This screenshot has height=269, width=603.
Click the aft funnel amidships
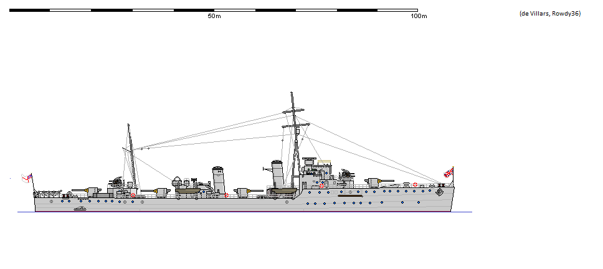tap(218, 179)
